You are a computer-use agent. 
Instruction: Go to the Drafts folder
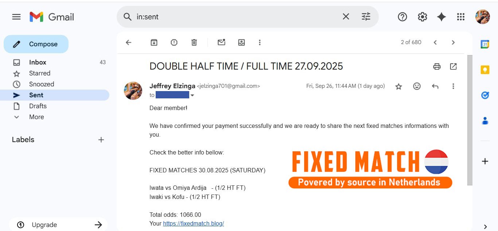(x=38, y=106)
